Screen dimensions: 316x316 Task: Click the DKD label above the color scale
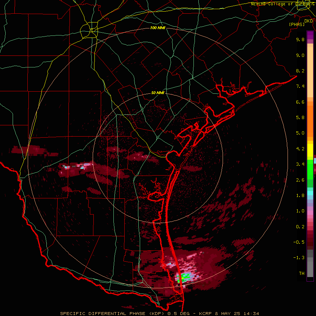click(309, 21)
